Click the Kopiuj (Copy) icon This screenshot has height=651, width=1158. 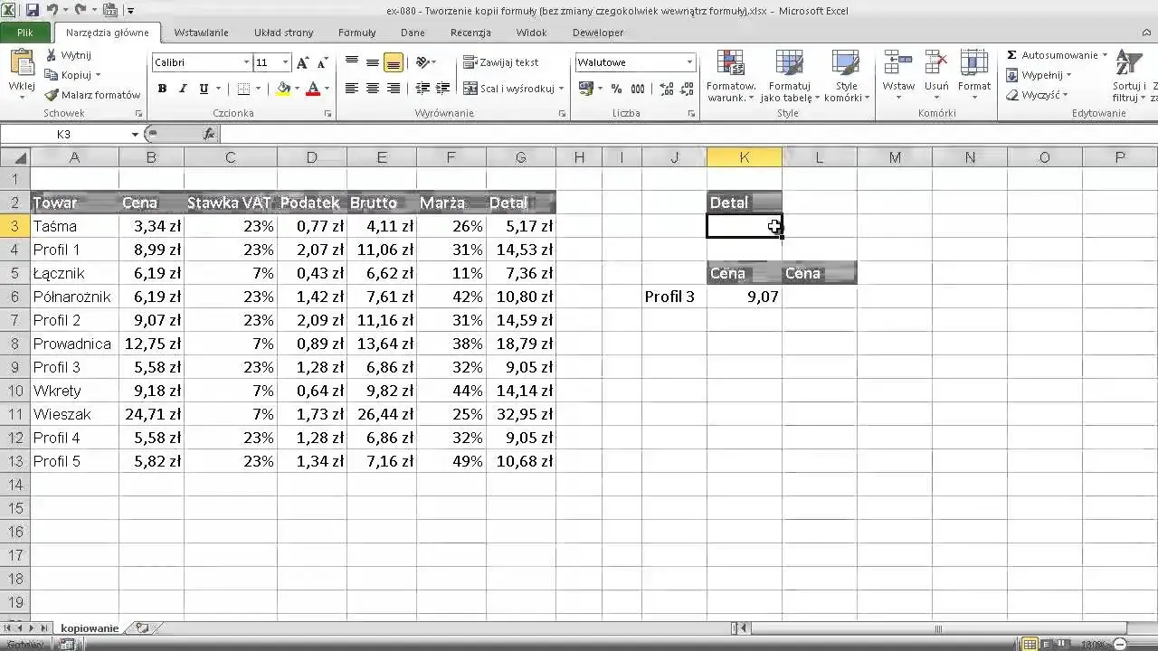(52, 75)
